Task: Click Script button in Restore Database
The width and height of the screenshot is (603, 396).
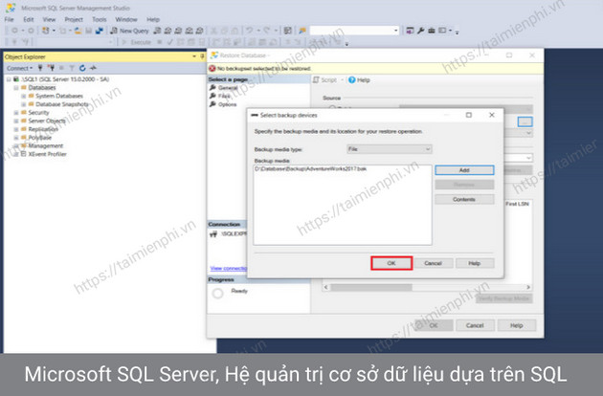Action: pyautogui.click(x=325, y=80)
